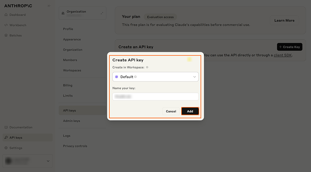
Task: Go to the Appearance settings page
Action: 72,39
